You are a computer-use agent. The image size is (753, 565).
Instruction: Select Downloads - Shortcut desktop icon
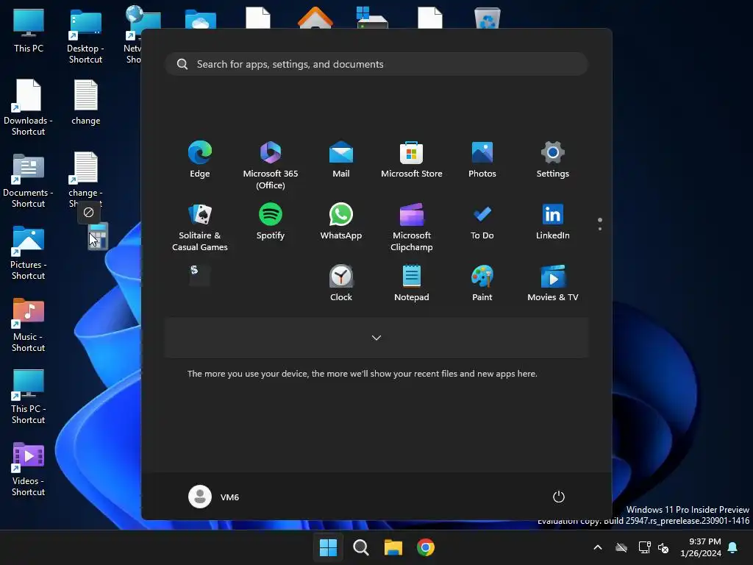(x=29, y=107)
